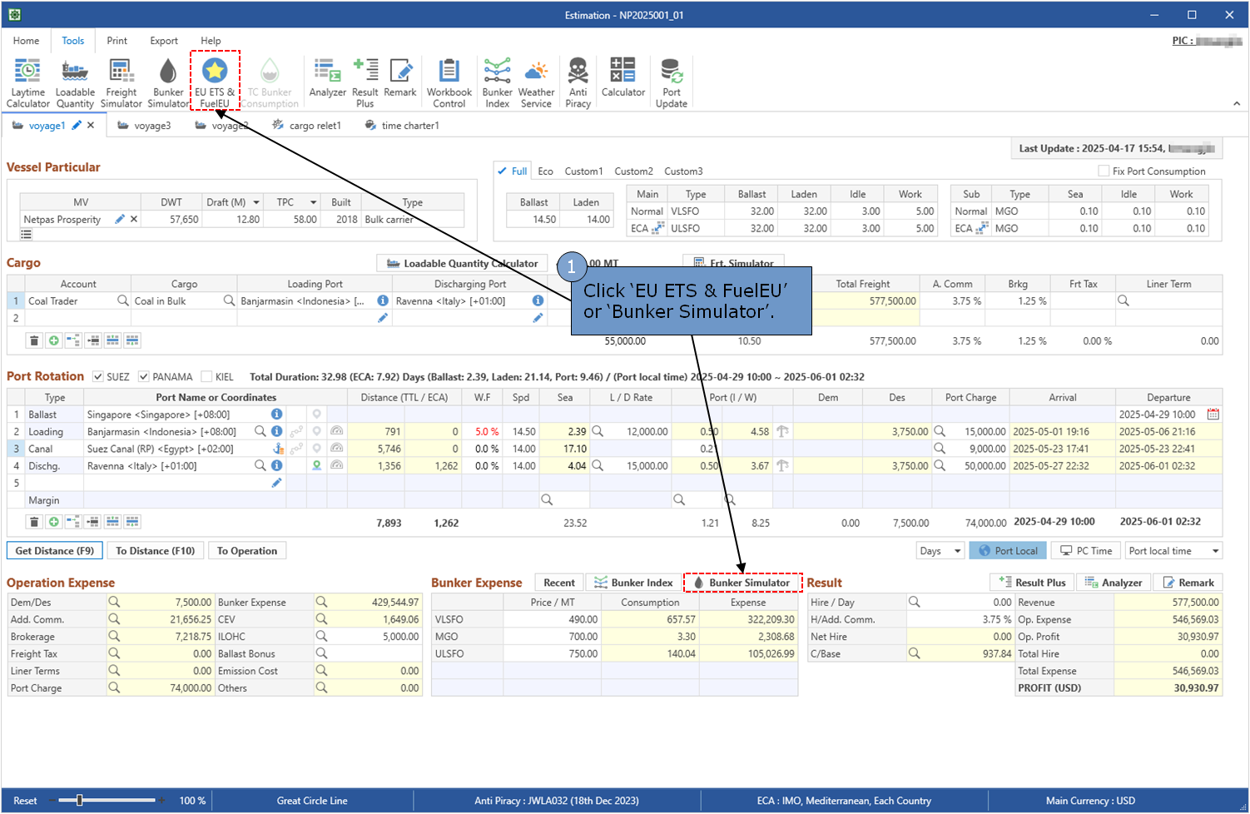Image resolution: width=1250 pixels, height=814 pixels.
Task: Click the Port Update icon
Action: (671, 82)
